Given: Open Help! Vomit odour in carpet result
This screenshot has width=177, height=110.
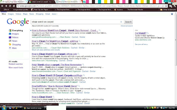Looking at the screenshot, I should click(x=57, y=65).
